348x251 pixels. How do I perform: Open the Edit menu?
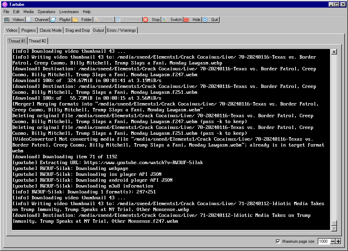pos(16,12)
